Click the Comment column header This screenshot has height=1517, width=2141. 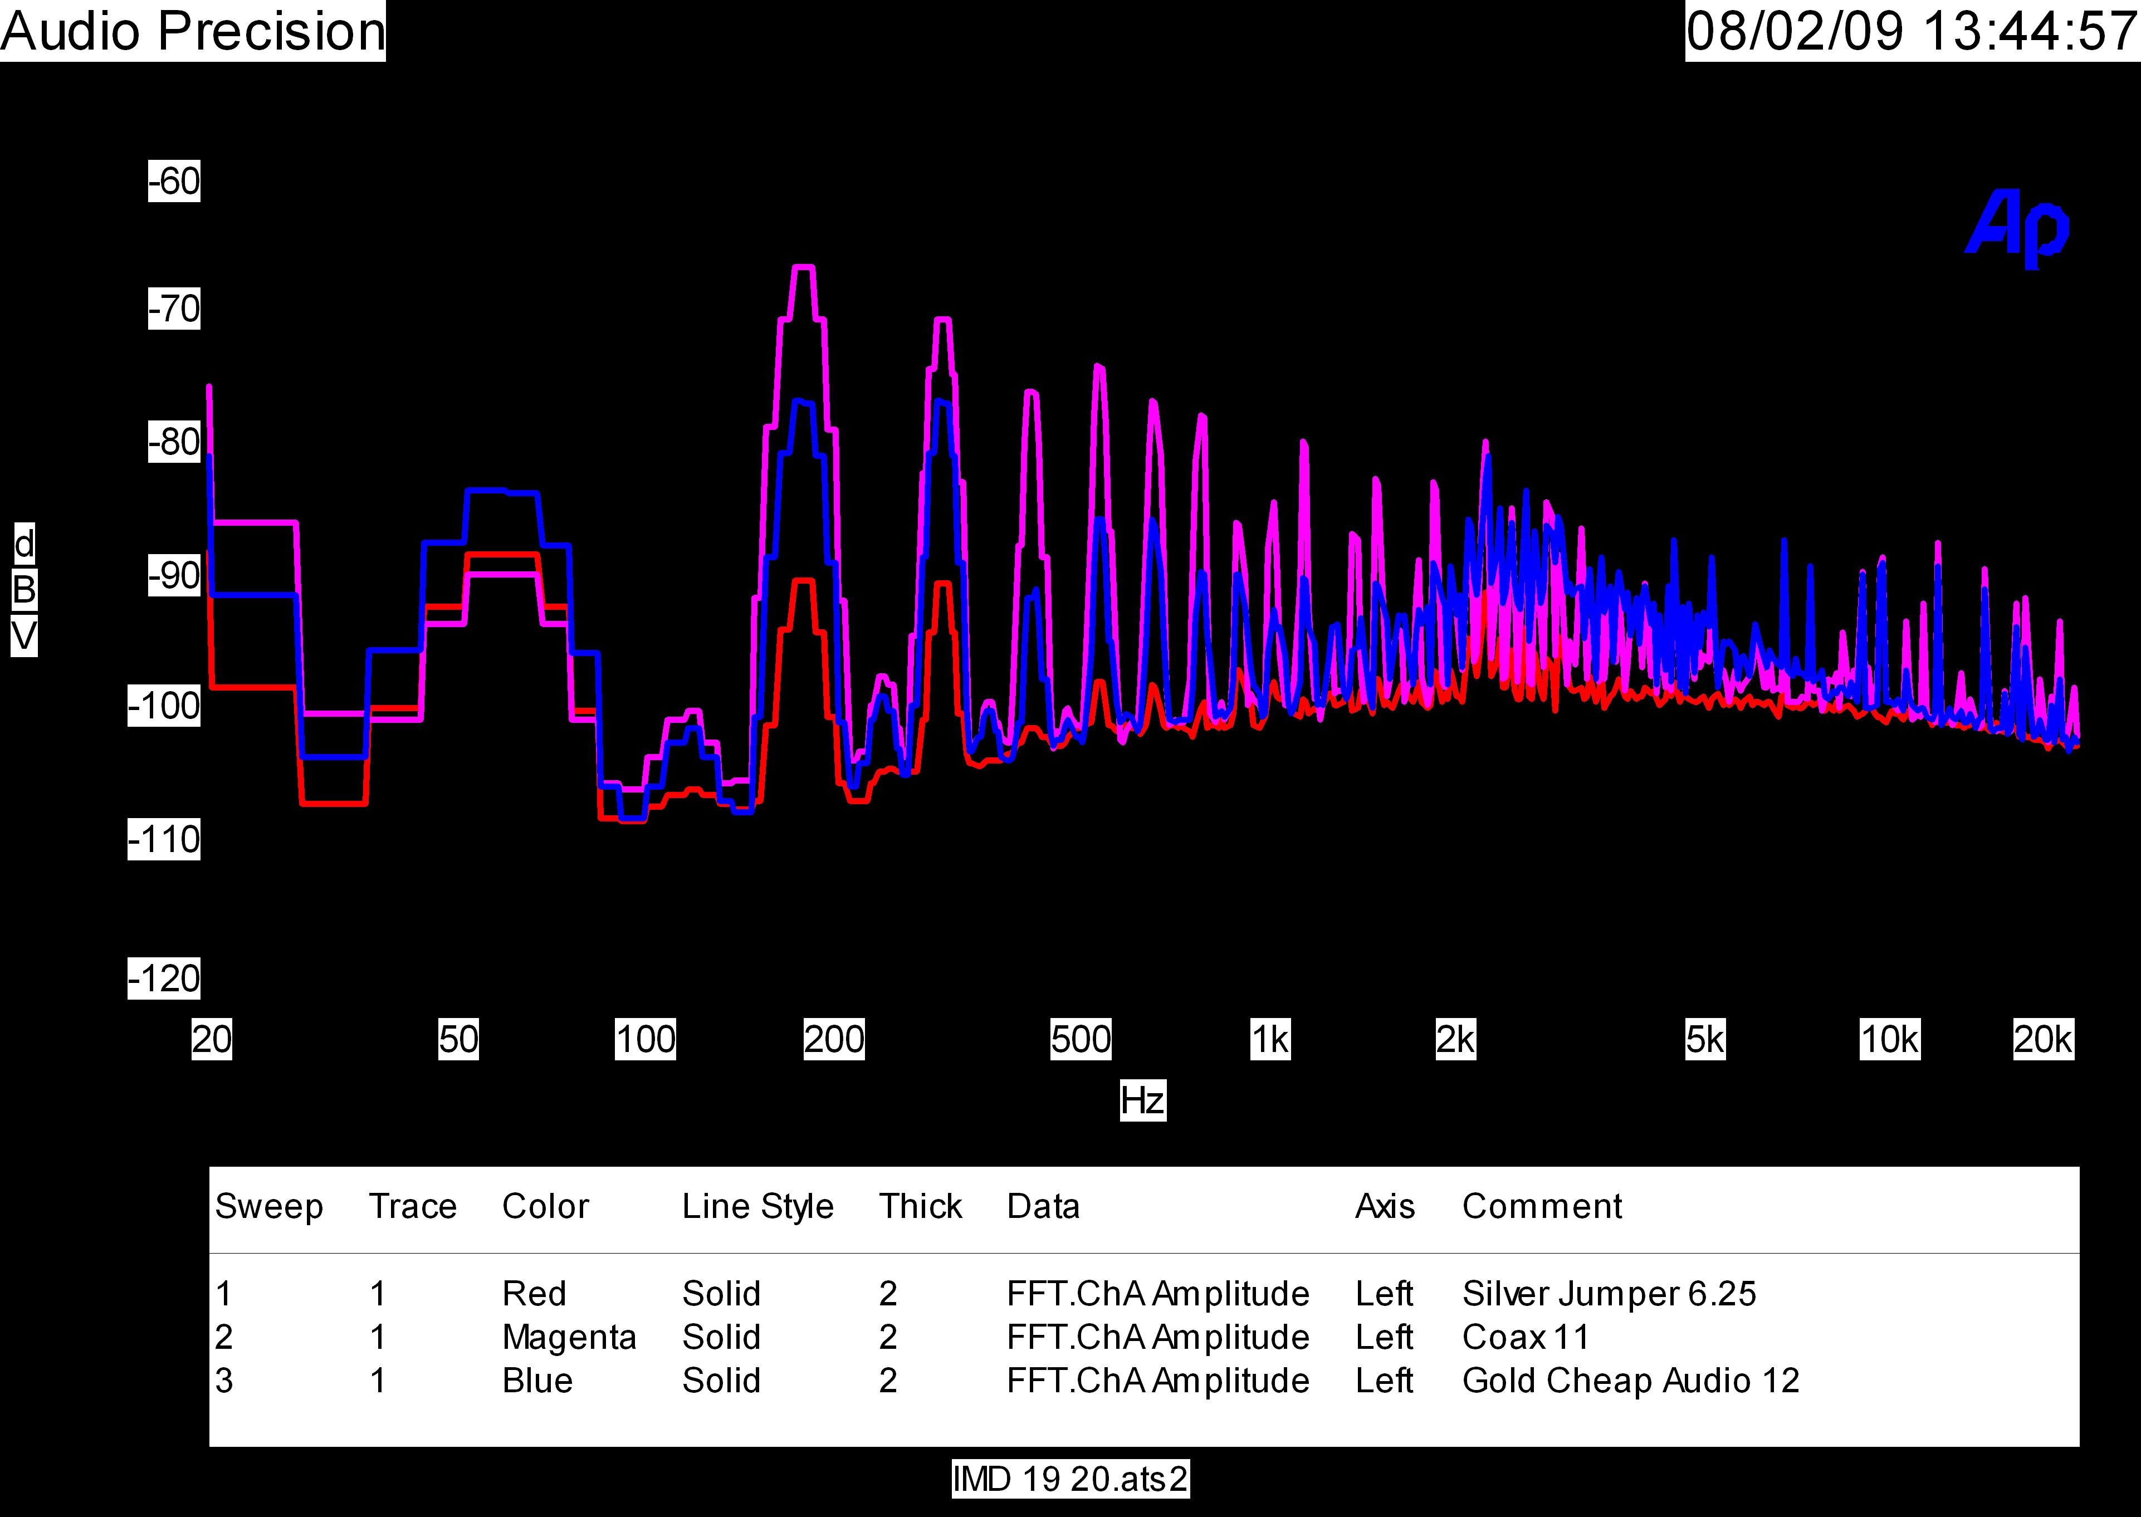click(1542, 1207)
